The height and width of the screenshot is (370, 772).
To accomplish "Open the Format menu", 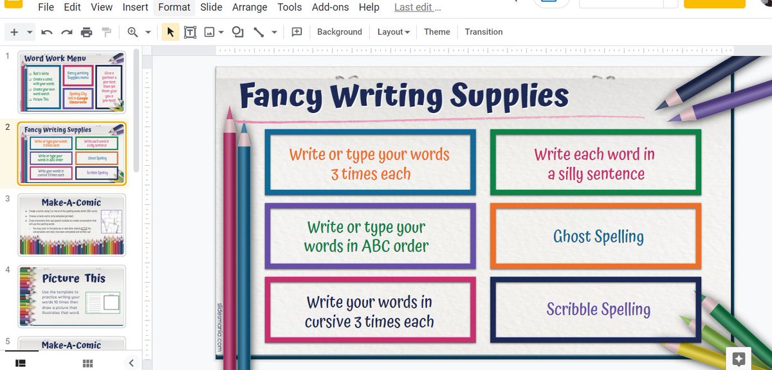I will [174, 8].
